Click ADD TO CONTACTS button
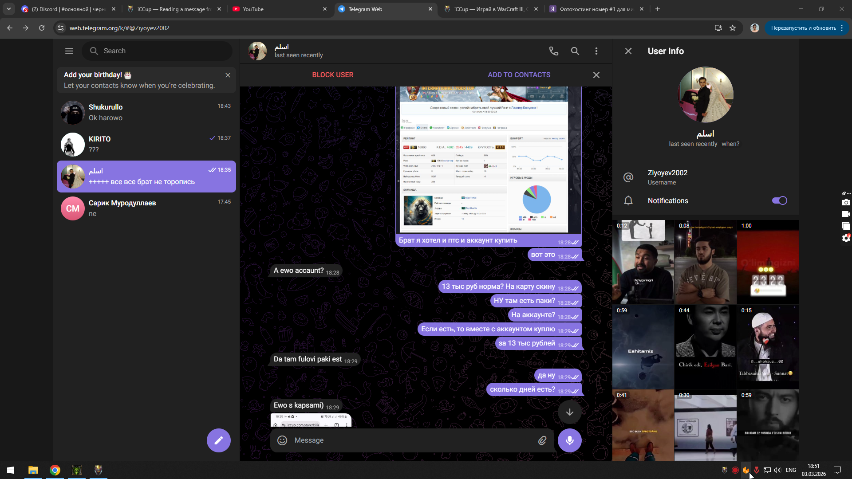Viewport: 852px width, 479px height. [x=519, y=75]
